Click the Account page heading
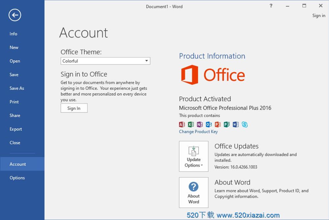The width and height of the screenshot is (329, 220). pyautogui.click(x=84, y=33)
